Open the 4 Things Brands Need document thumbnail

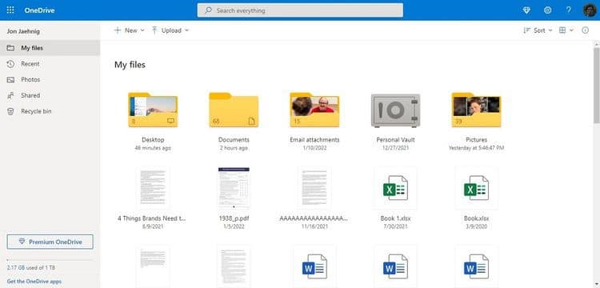click(153, 188)
